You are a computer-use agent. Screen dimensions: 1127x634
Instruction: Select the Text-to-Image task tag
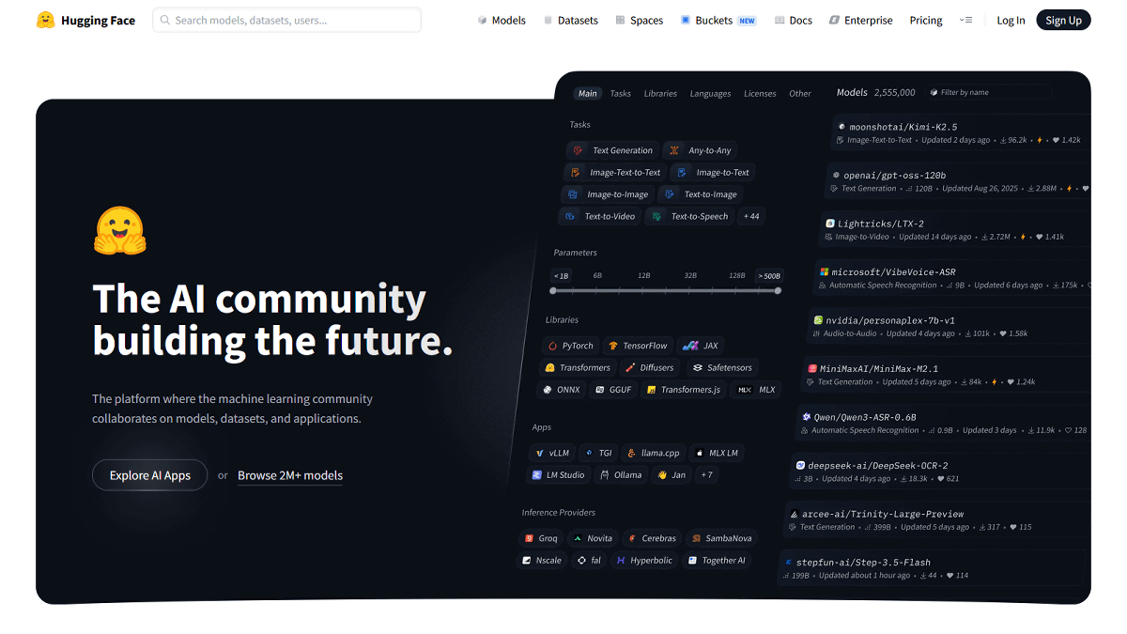pyautogui.click(x=701, y=194)
